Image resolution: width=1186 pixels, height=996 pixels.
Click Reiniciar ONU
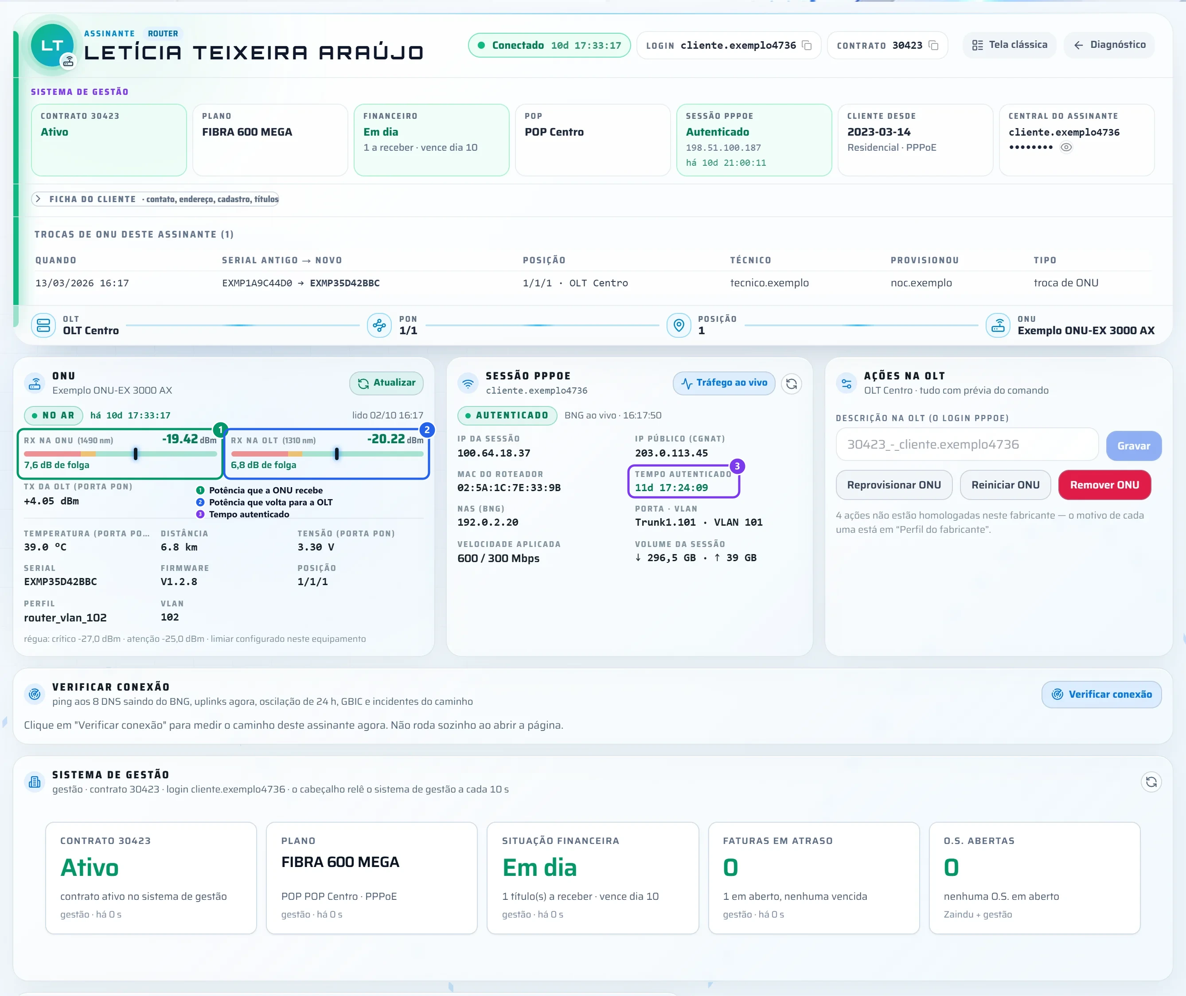coord(1005,485)
